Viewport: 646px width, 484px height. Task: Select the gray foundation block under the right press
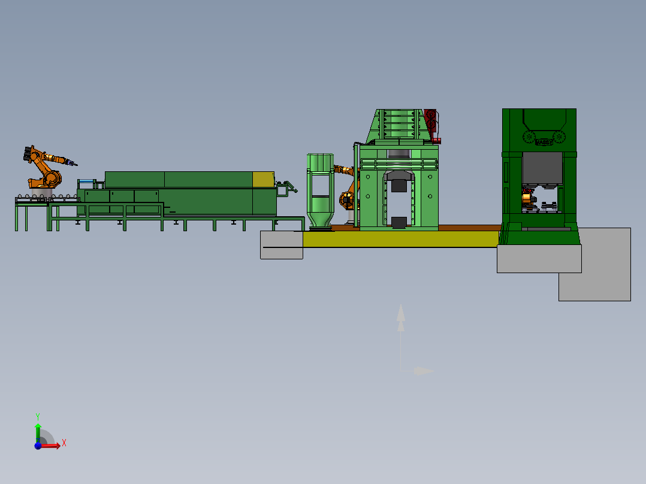tap(539, 259)
